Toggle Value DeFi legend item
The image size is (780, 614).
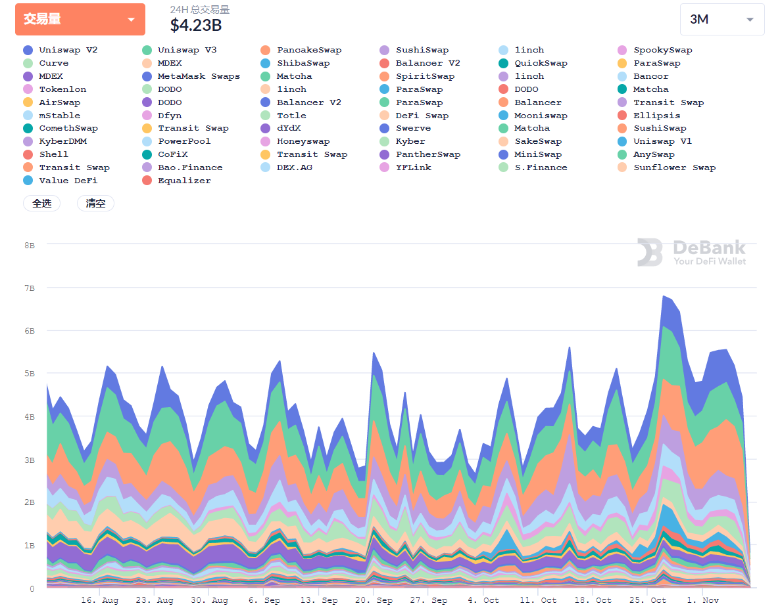[x=61, y=181]
